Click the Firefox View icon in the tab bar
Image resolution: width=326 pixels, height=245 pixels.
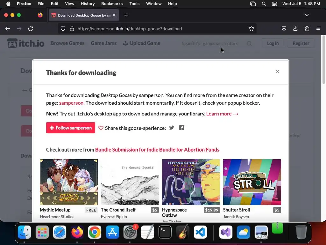click(40, 15)
